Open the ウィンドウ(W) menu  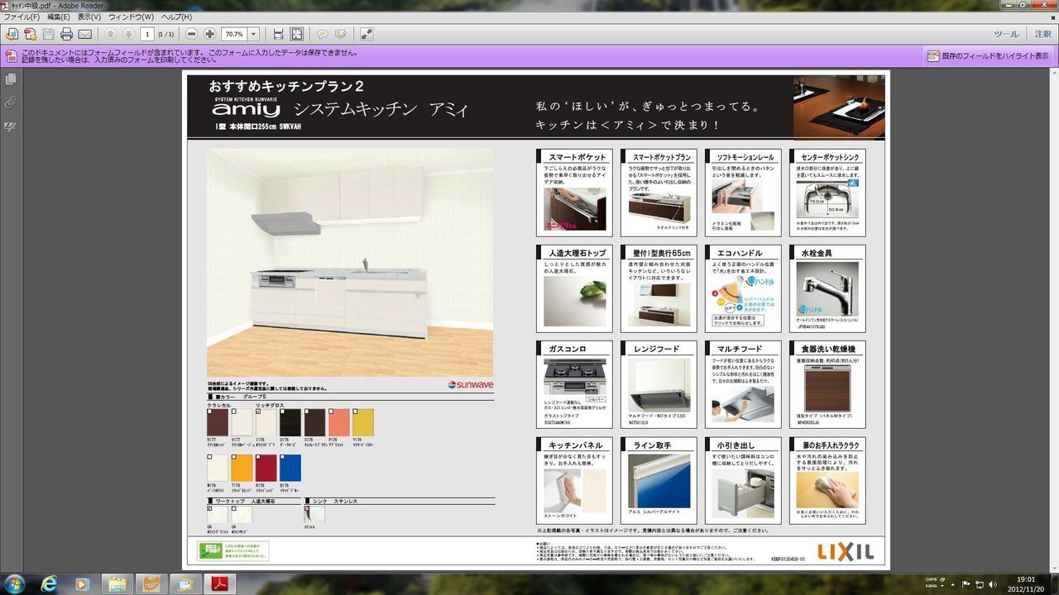(x=131, y=17)
